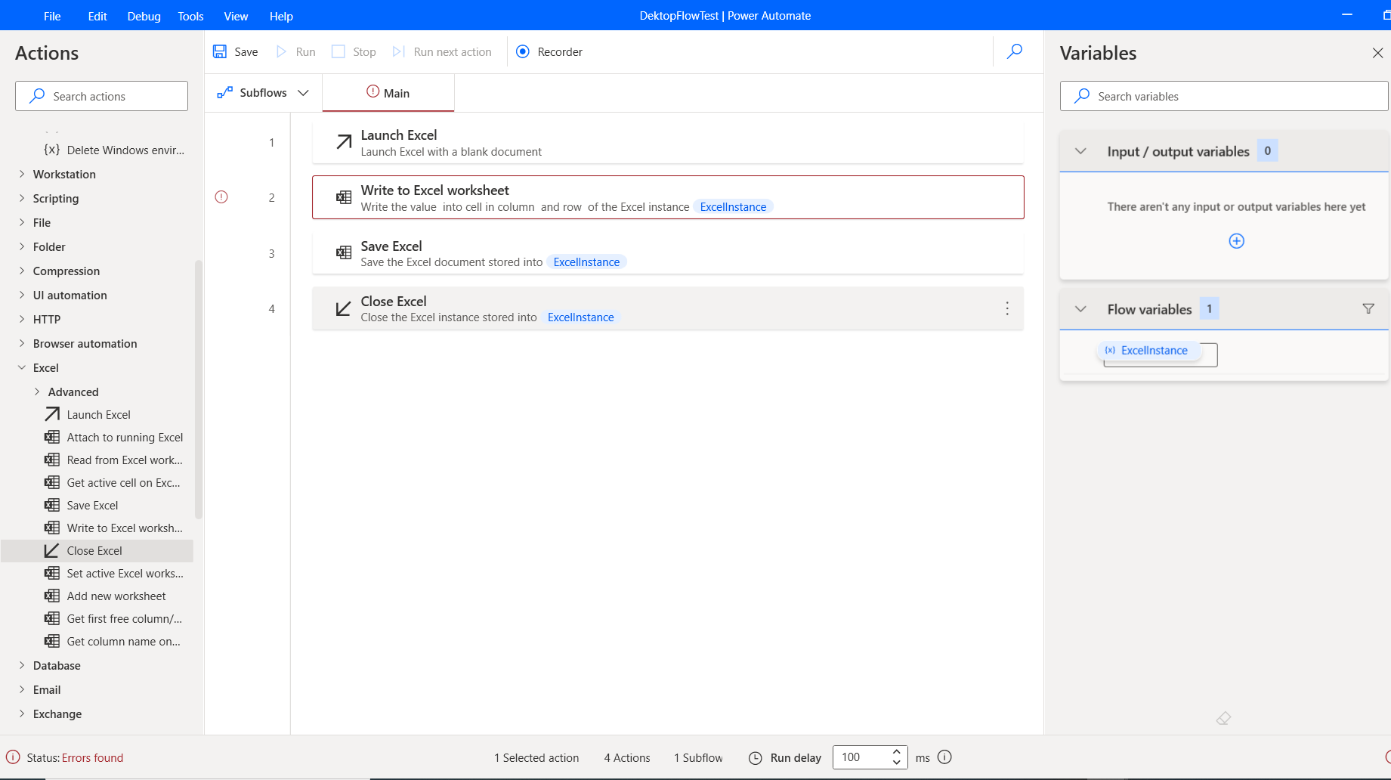The width and height of the screenshot is (1391, 780).
Task: Click the filter icon in Flow variables
Action: (x=1368, y=308)
